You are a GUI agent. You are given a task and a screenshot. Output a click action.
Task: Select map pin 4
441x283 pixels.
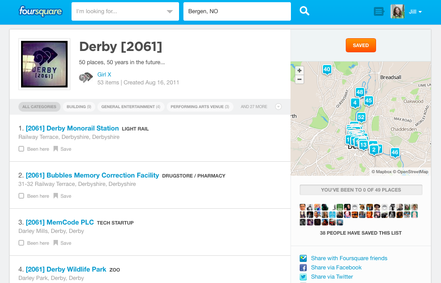pos(355,103)
